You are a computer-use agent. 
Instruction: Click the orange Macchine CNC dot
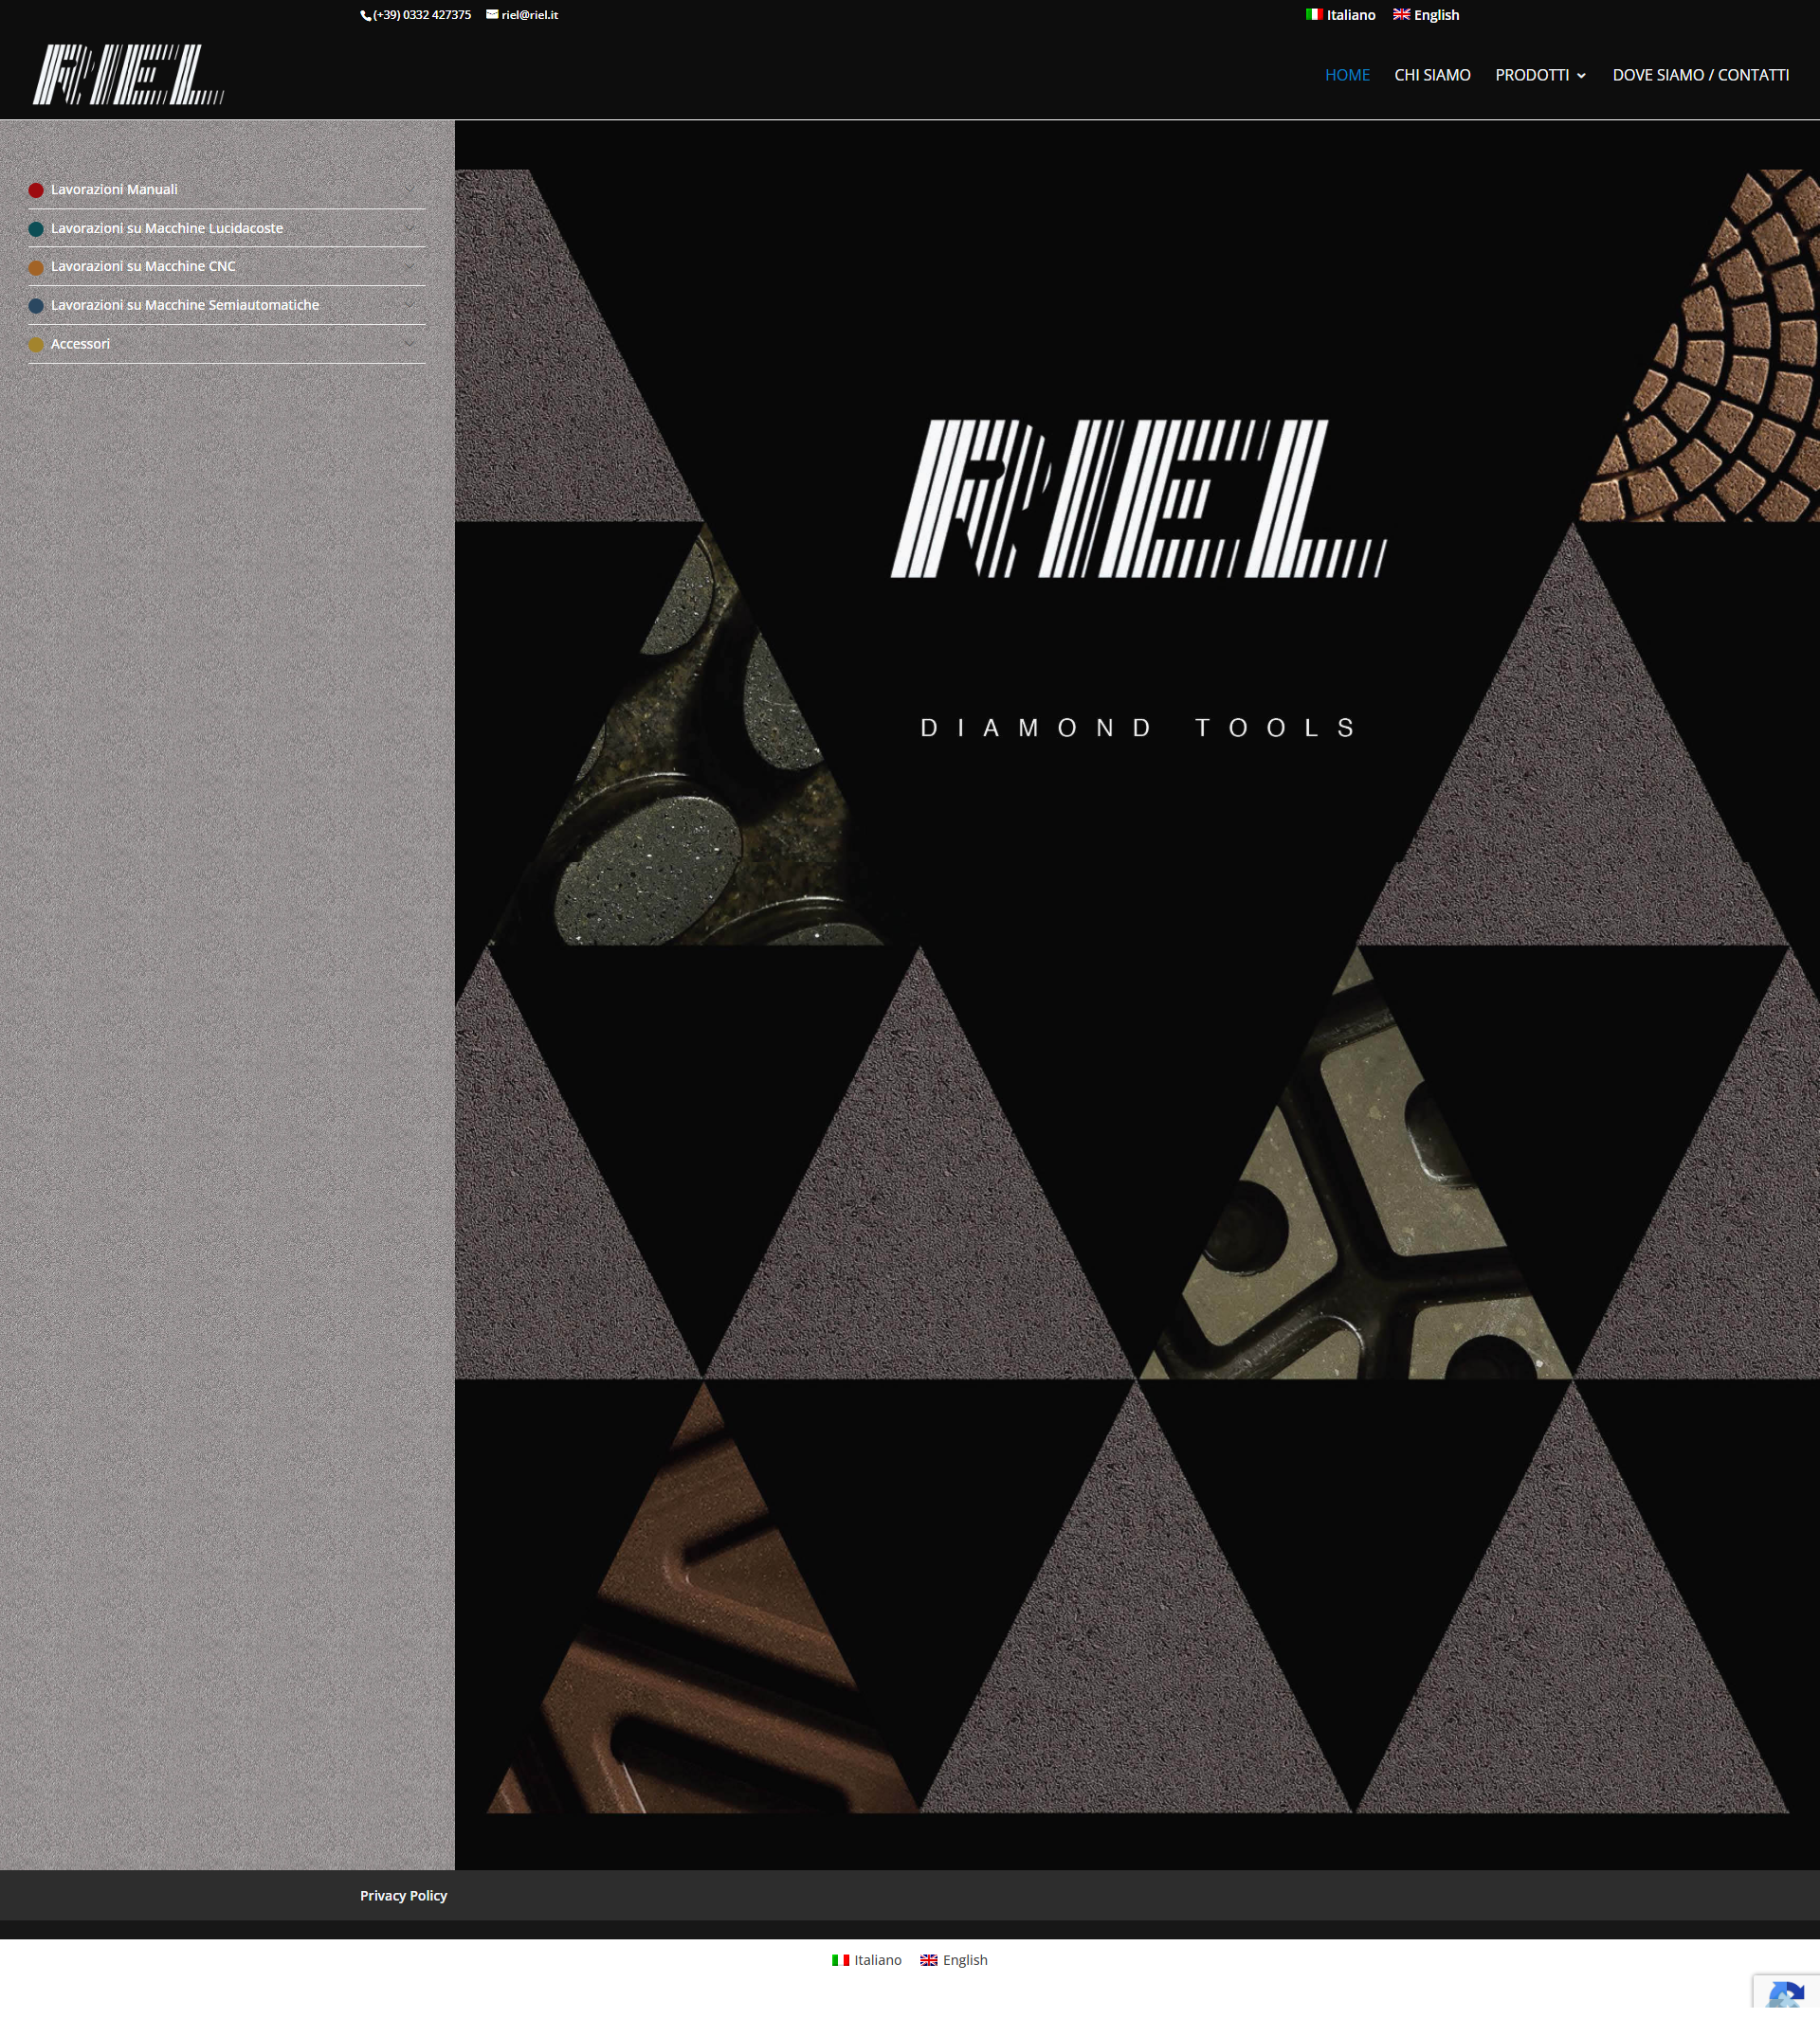tap(36, 267)
